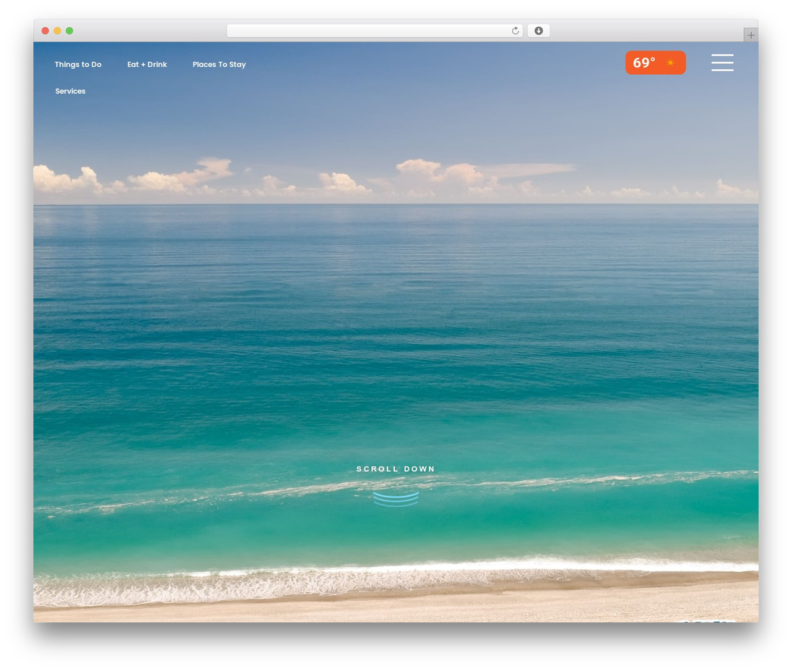Click the sun weather icon
Viewport: 792px width, 670px height.
pyautogui.click(x=670, y=63)
